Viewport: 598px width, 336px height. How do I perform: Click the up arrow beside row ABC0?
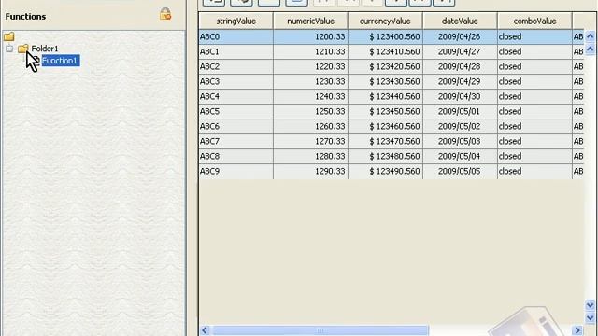pyautogui.click(x=590, y=36)
